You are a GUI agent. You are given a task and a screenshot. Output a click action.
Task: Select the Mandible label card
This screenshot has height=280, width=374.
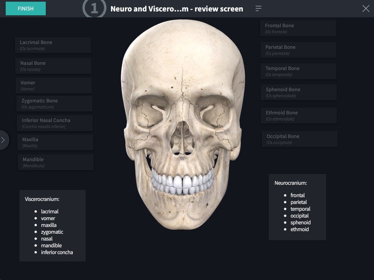[x=56, y=162]
